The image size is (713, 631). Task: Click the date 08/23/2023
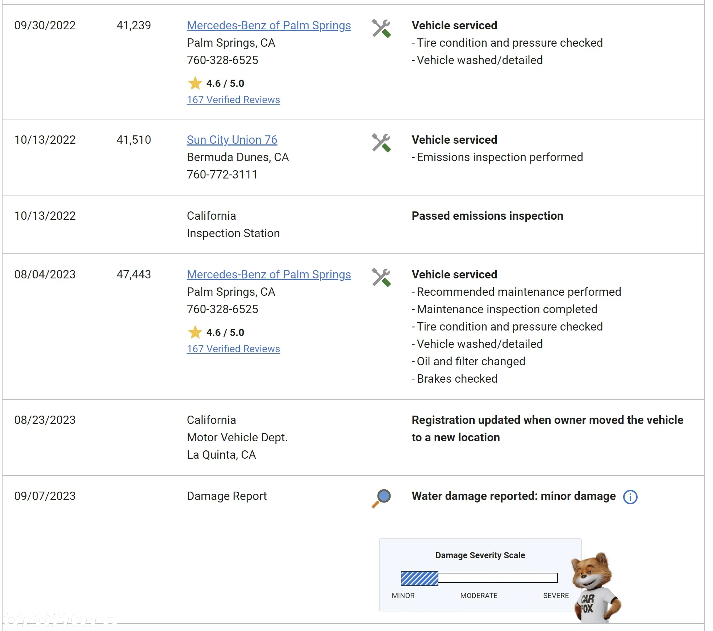45,420
